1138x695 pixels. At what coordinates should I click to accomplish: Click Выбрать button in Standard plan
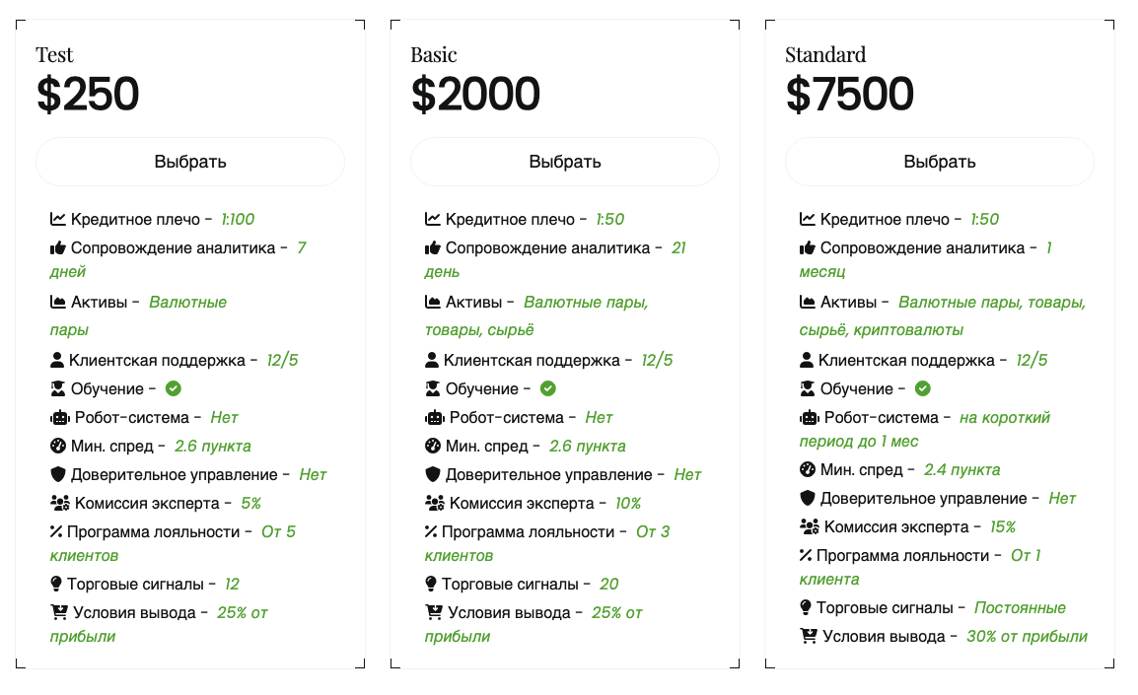(939, 162)
